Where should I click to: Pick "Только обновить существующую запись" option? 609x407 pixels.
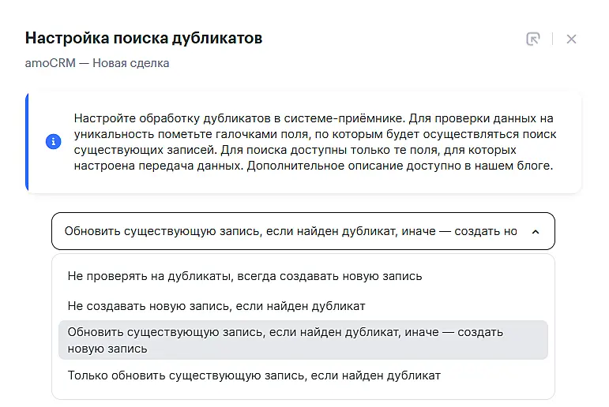254,375
